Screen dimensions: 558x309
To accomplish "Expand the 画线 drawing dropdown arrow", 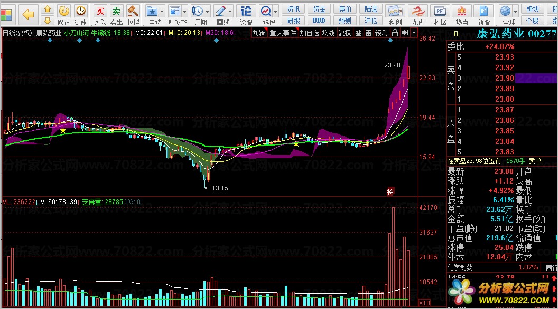I will [230, 12].
